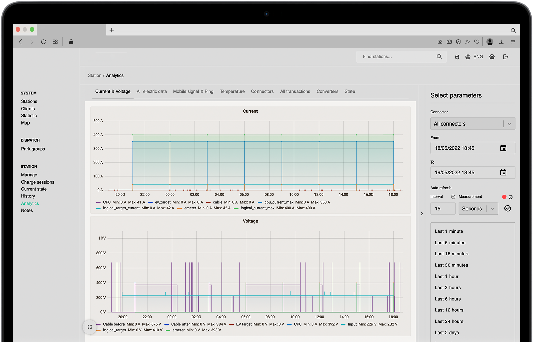This screenshot has width=534, height=342.
Task: Click the purple CPU swatch in Current legend
Action: pos(98,203)
